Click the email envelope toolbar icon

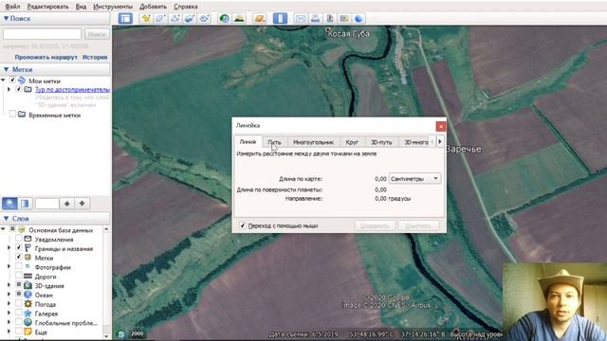click(x=301, y=18)
